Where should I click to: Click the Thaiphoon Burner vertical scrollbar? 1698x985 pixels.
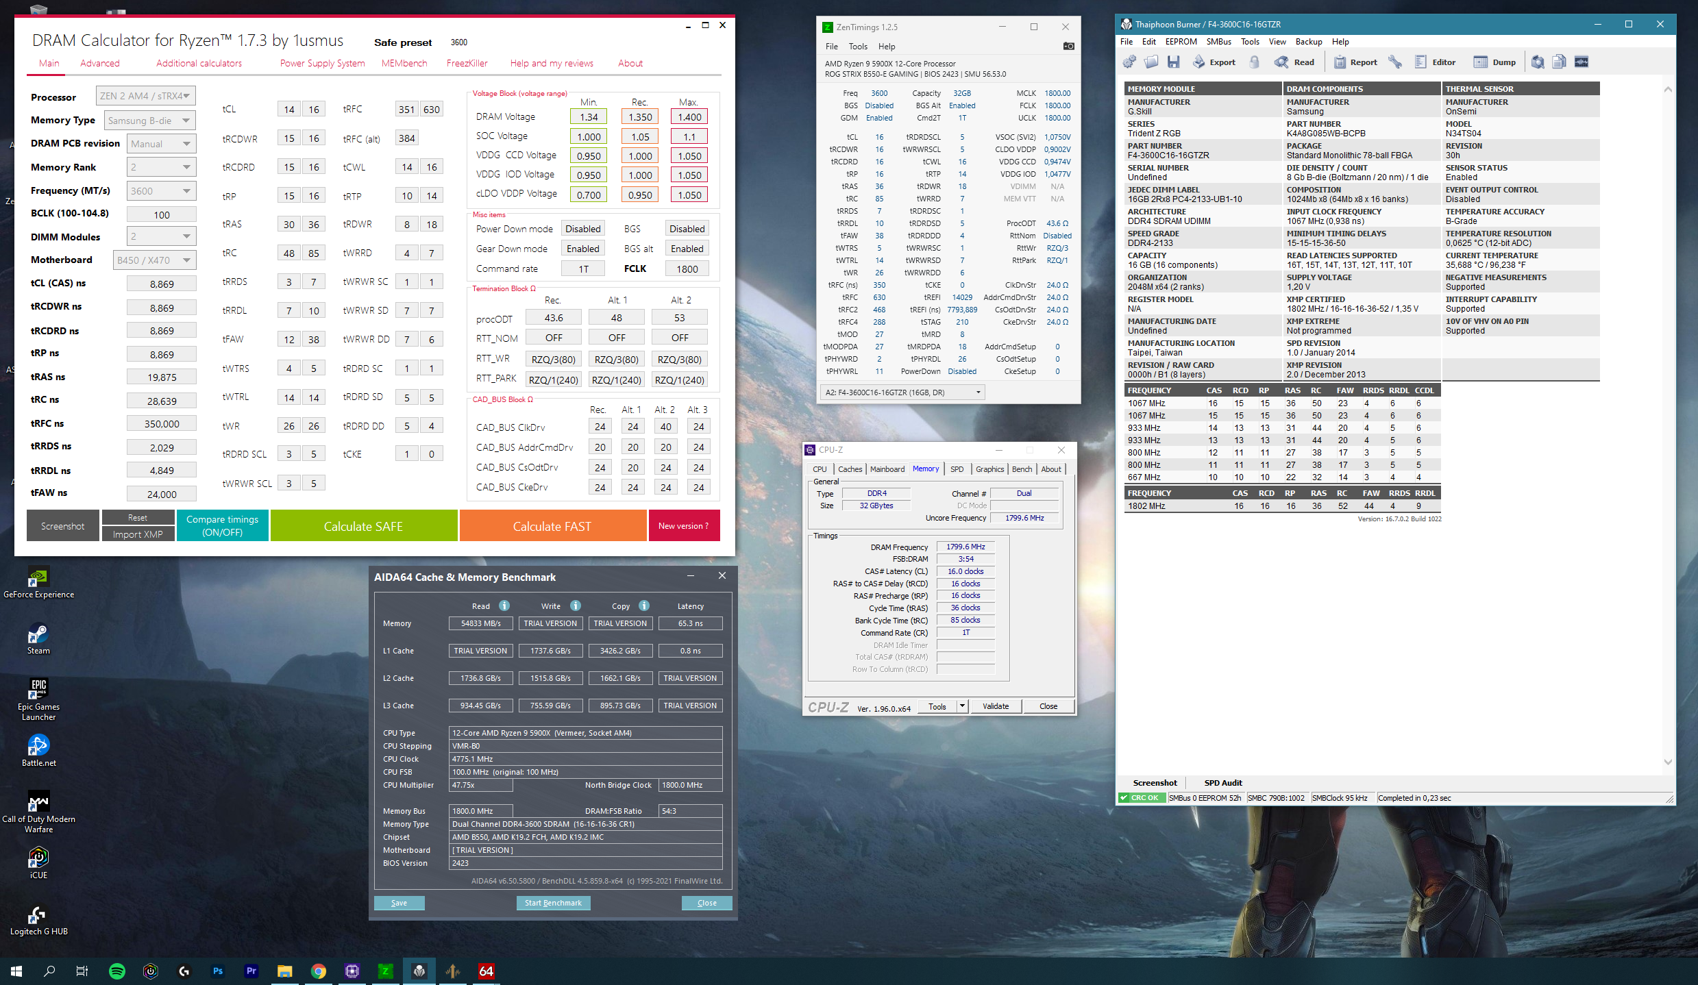(1668, 425)
